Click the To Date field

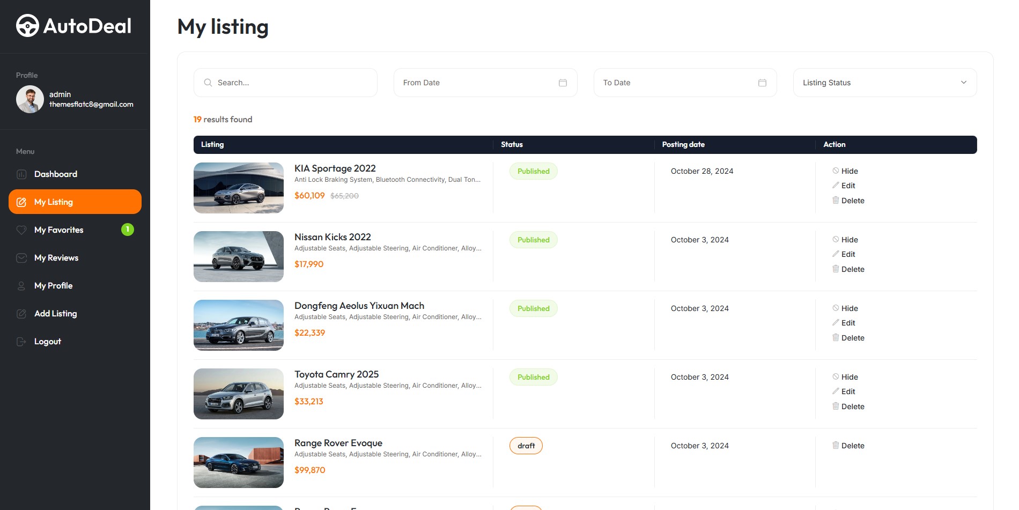coord(685,83)
